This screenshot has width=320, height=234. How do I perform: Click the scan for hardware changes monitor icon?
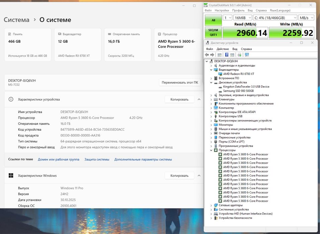tap(247, 55)
